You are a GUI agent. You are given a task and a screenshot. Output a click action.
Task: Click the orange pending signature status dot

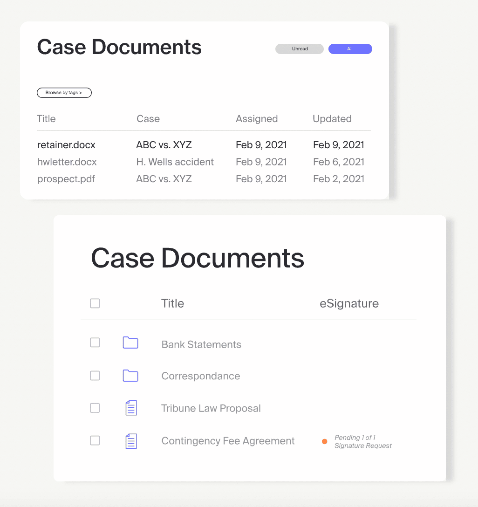coord(324,441)
